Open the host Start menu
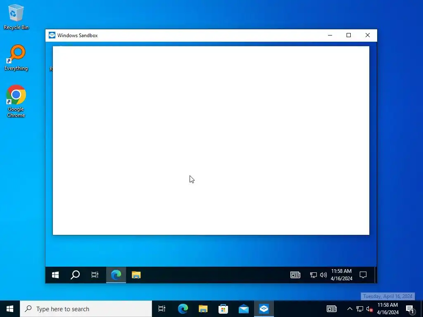Image resolution: width=423 pixels, height=317 pixels. [10, 309]
